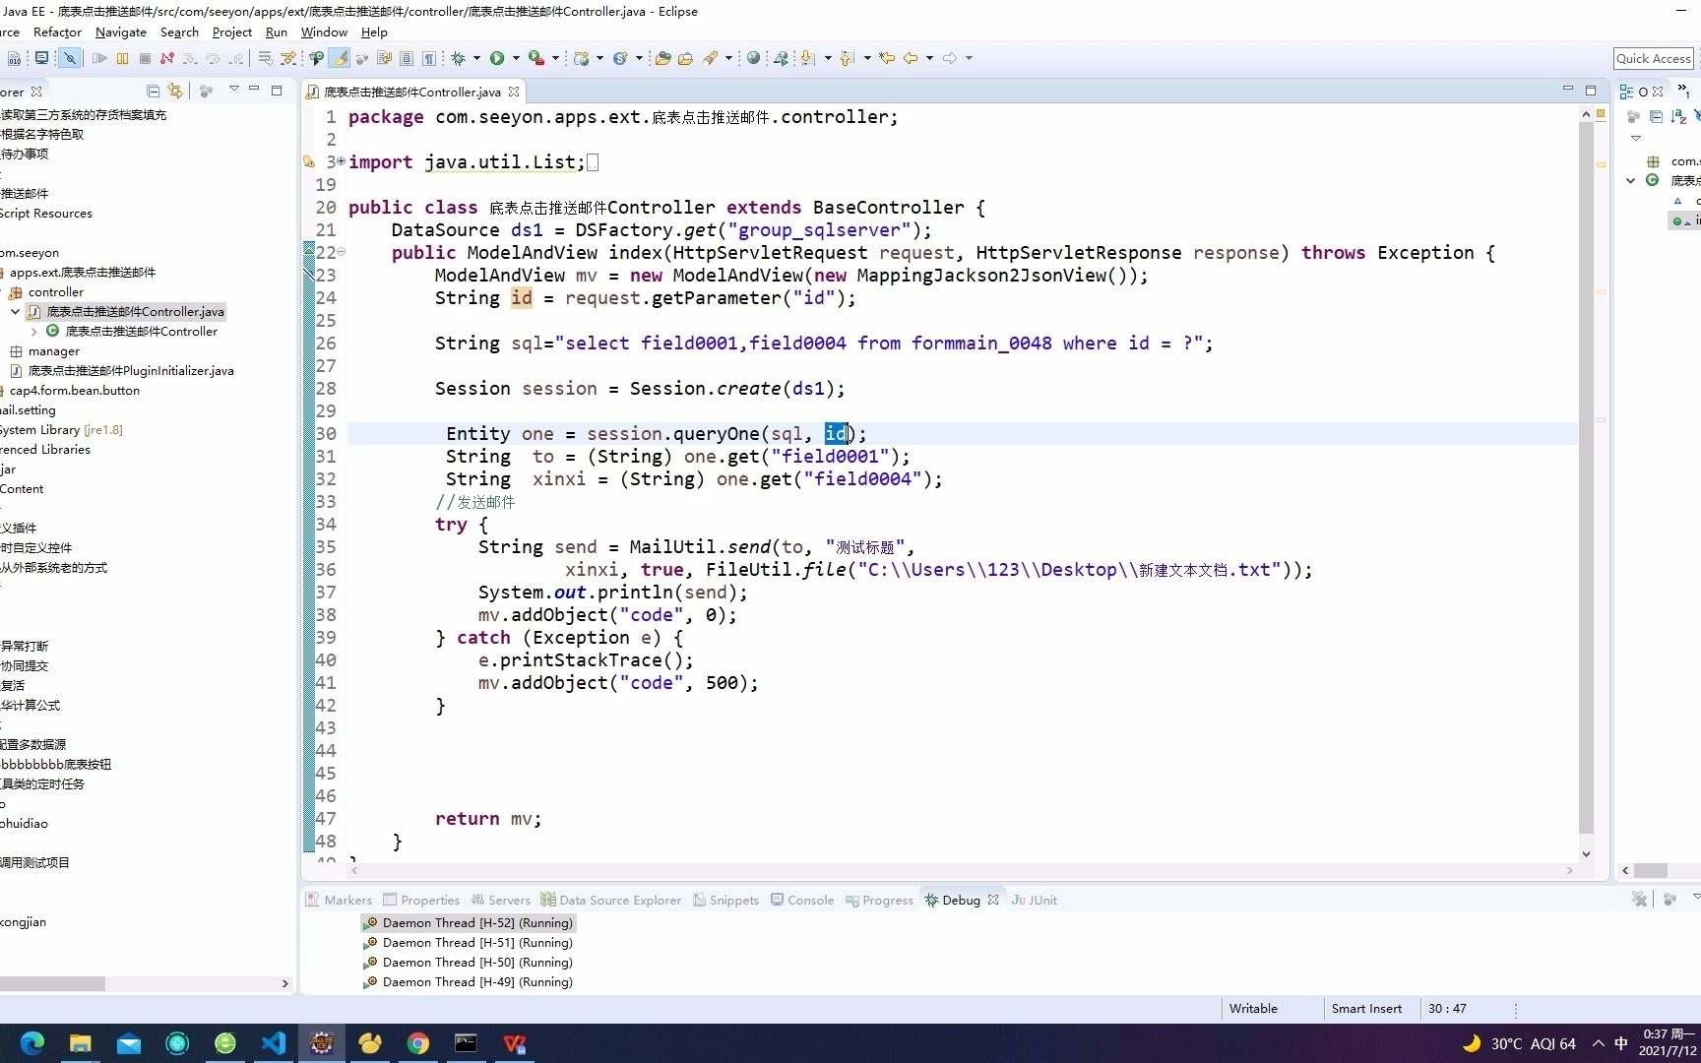Switch to the Markers tab
The width and height of the screenshot is (1701, 1063).
[x=339, y=900]
